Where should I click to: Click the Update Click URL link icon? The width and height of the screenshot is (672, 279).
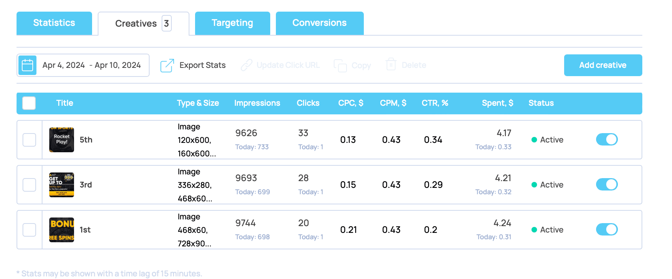coord(247,65)
